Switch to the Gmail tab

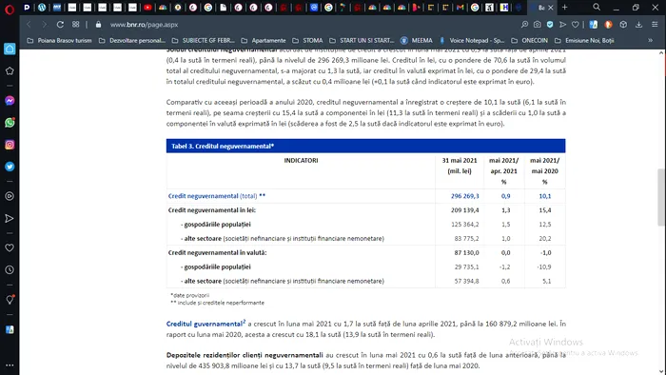460,8
